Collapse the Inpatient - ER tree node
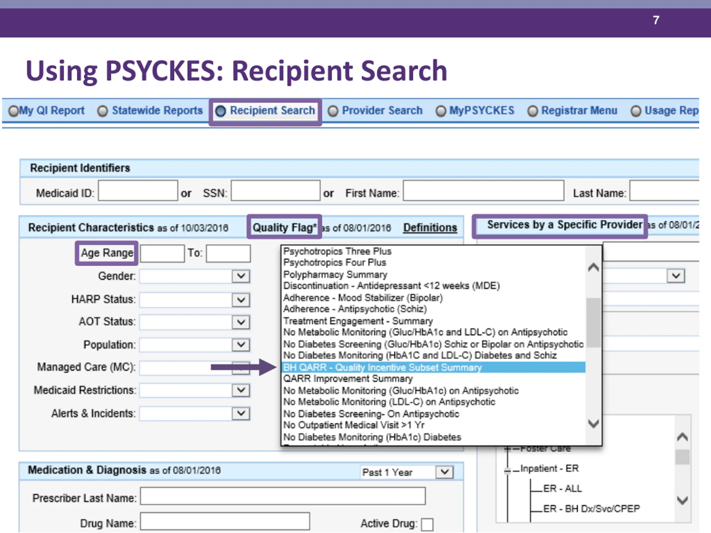Viewport: 711px width, 533px height. (507, 471)
